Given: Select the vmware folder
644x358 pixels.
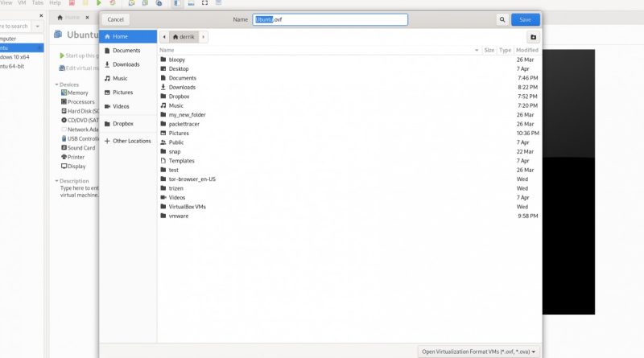Looking at the screenshot, I should (349, 216).
